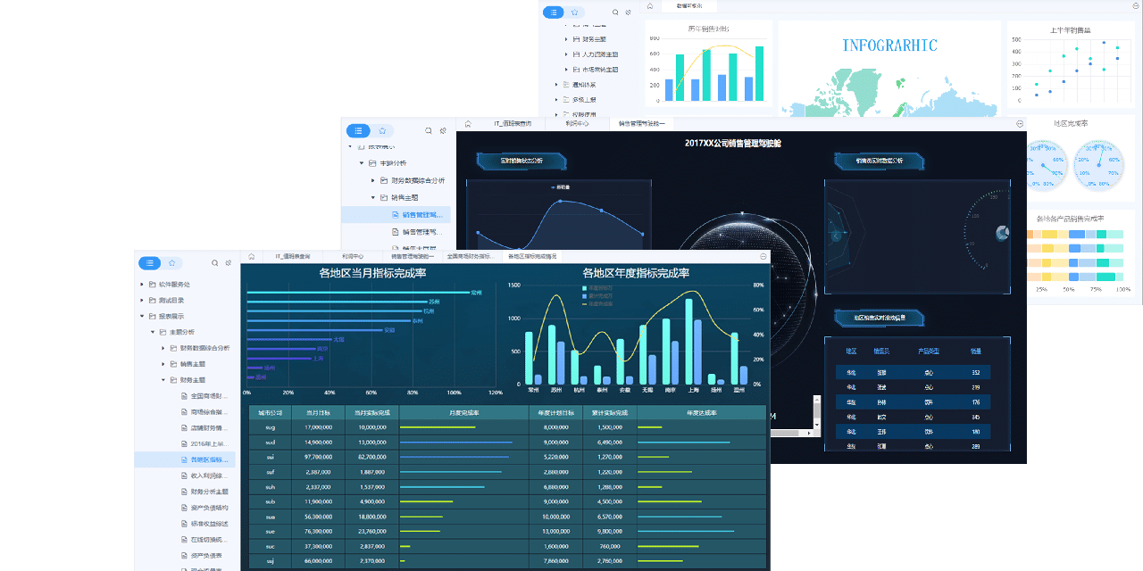Click the 年度目标万 teal legend swatch

coord(584,288)
